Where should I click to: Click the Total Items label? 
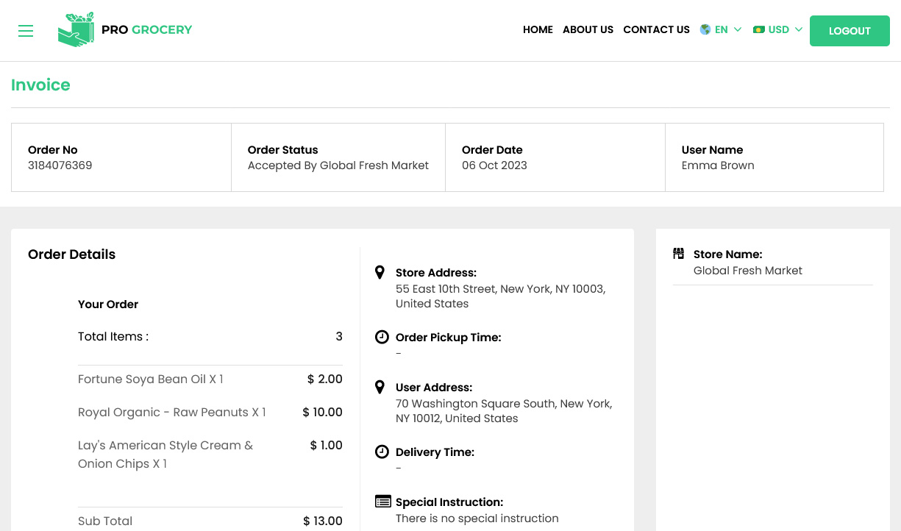point(113,337)
